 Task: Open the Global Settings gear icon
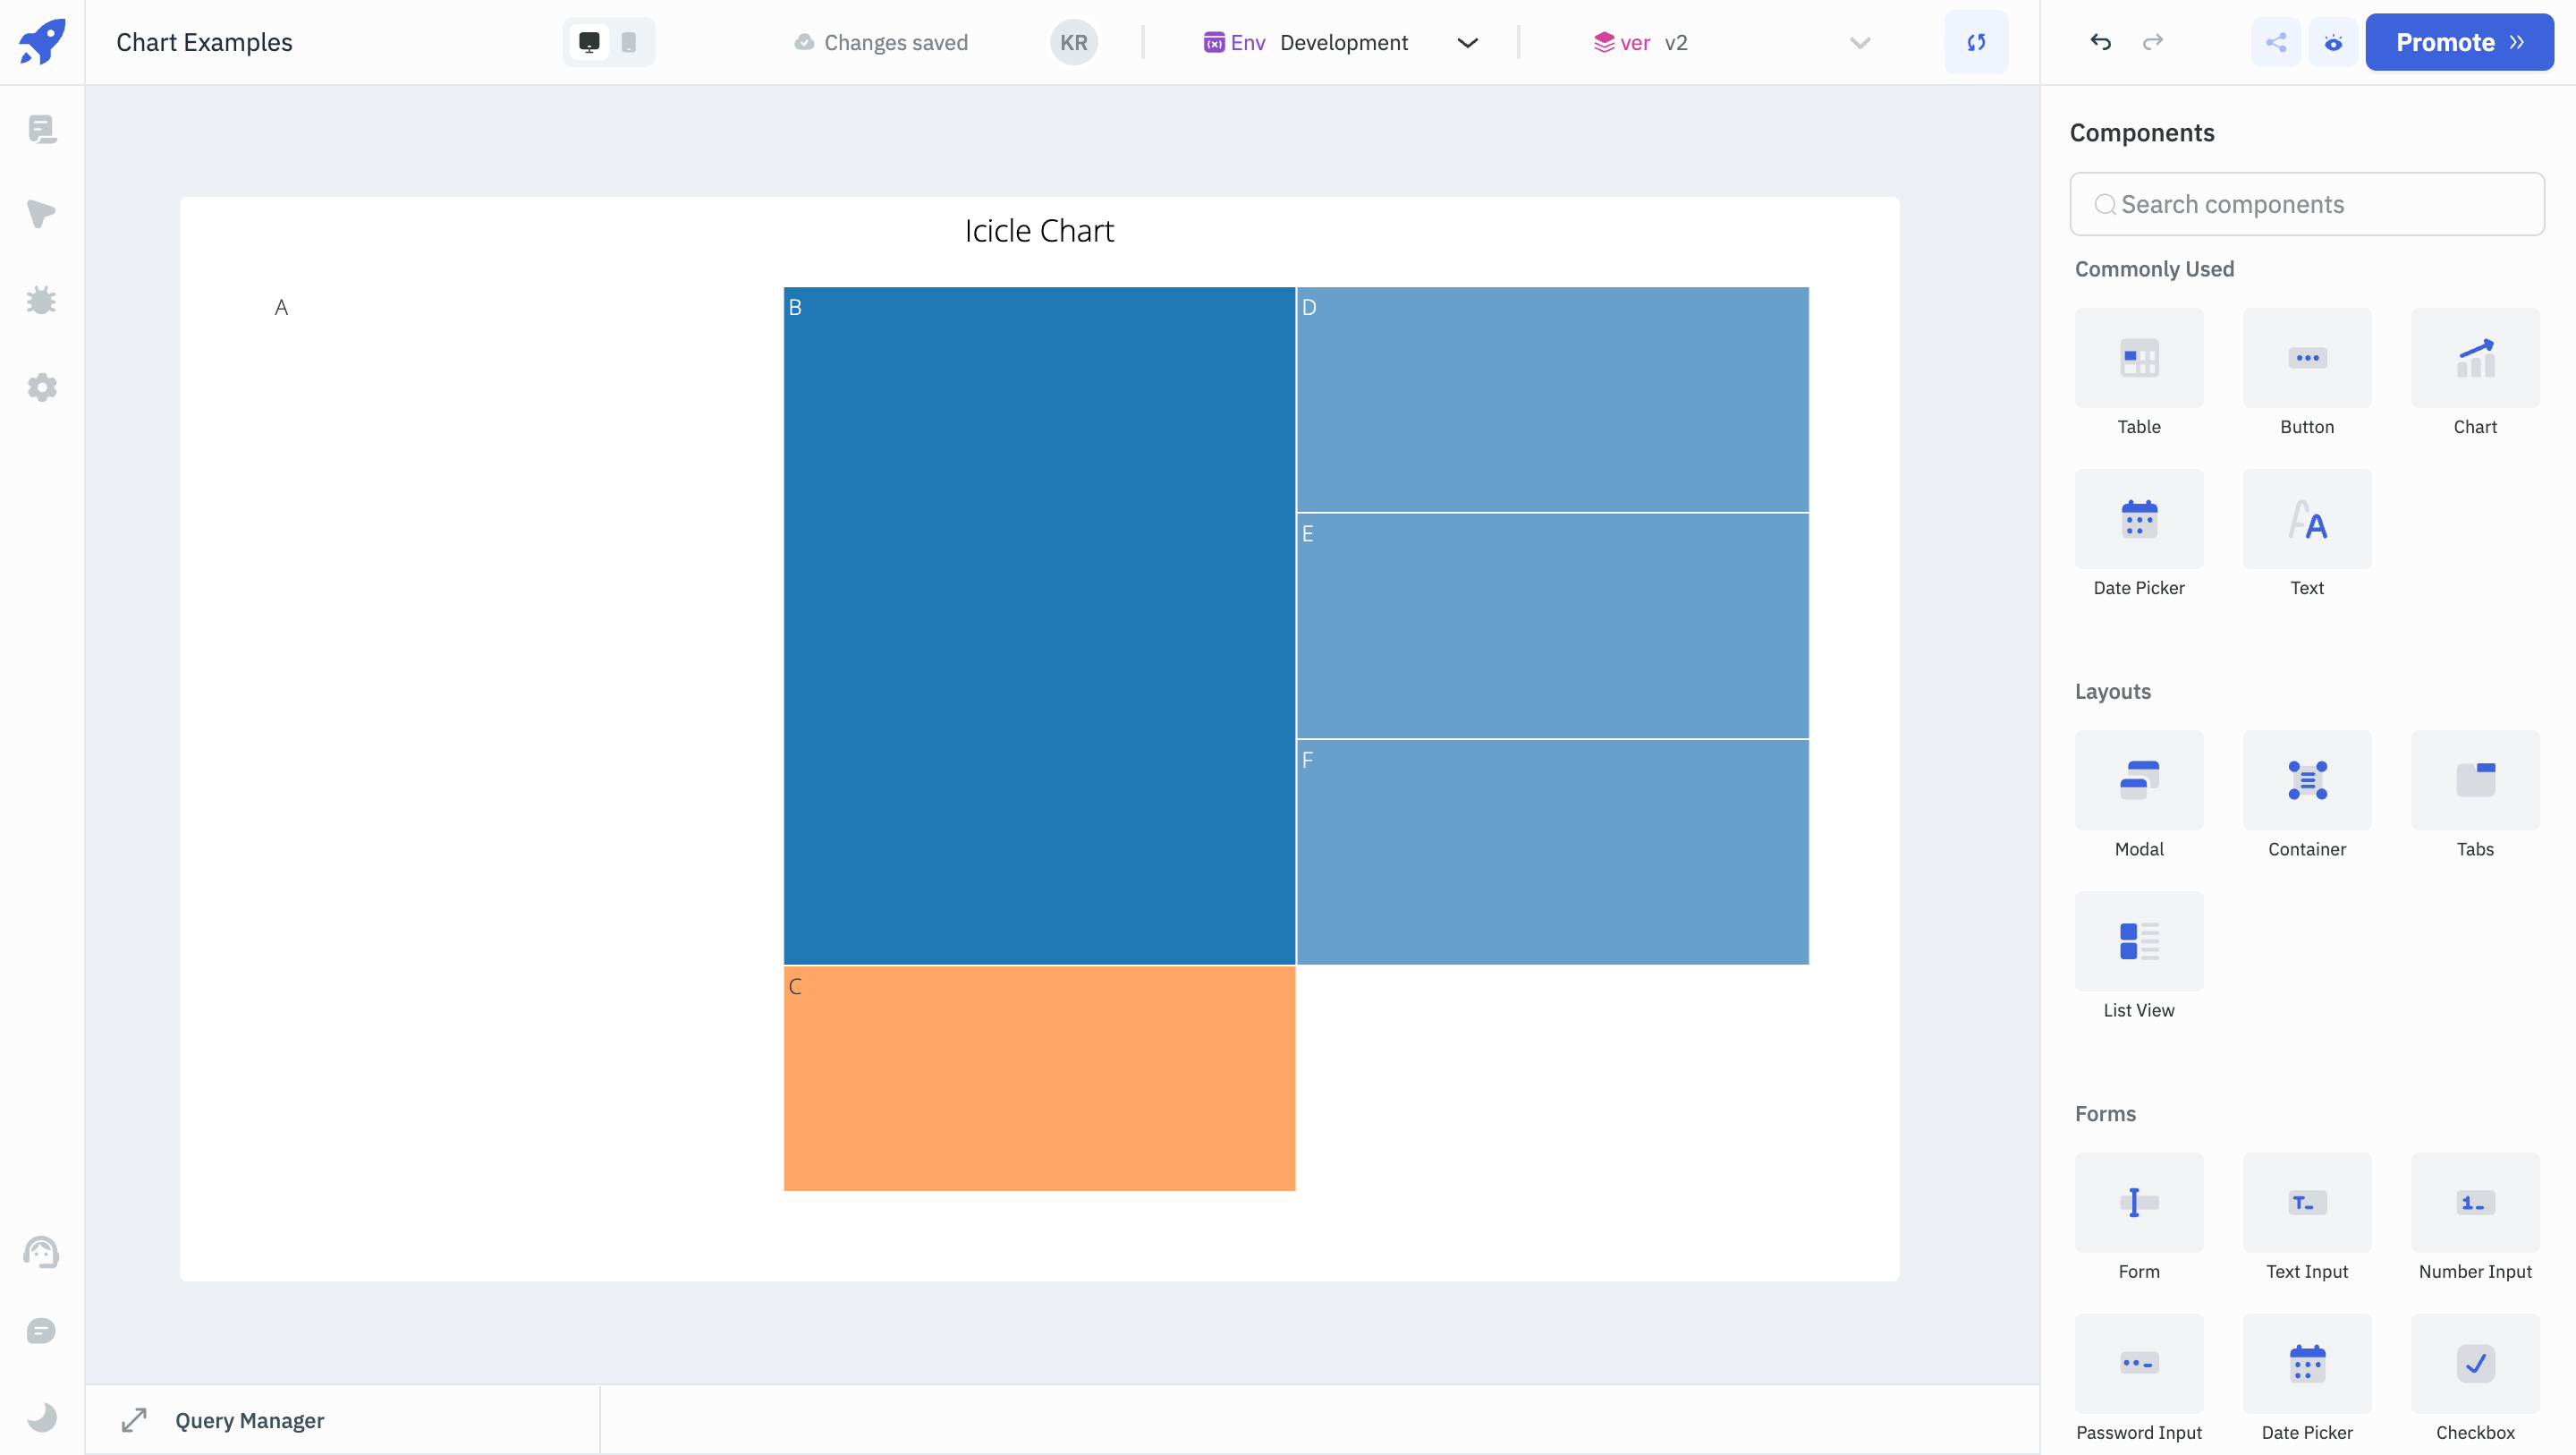(x=42, y=387)
